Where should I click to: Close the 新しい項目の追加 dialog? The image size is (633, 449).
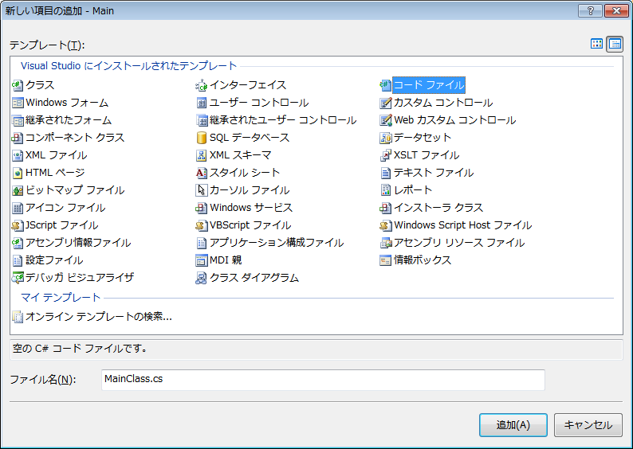(x=616, y=11)
